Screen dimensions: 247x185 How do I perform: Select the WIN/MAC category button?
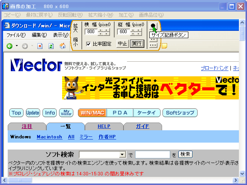click(92, 113)
